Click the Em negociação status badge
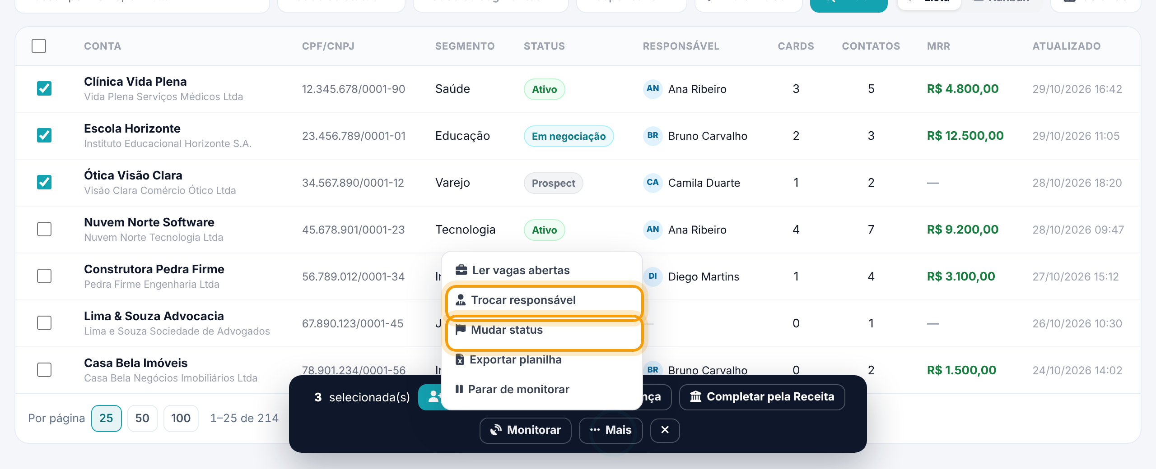The height and width of the screenshot is (469, 1156). (x=569, y=136)
